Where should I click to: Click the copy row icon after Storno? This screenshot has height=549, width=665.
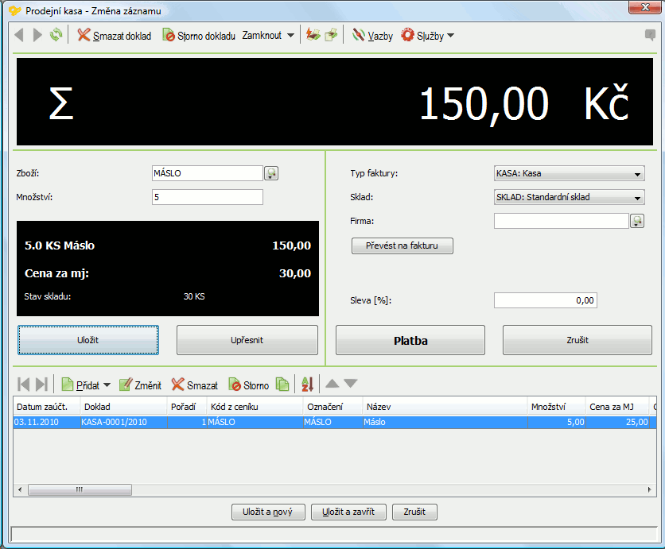click(282, 385)
